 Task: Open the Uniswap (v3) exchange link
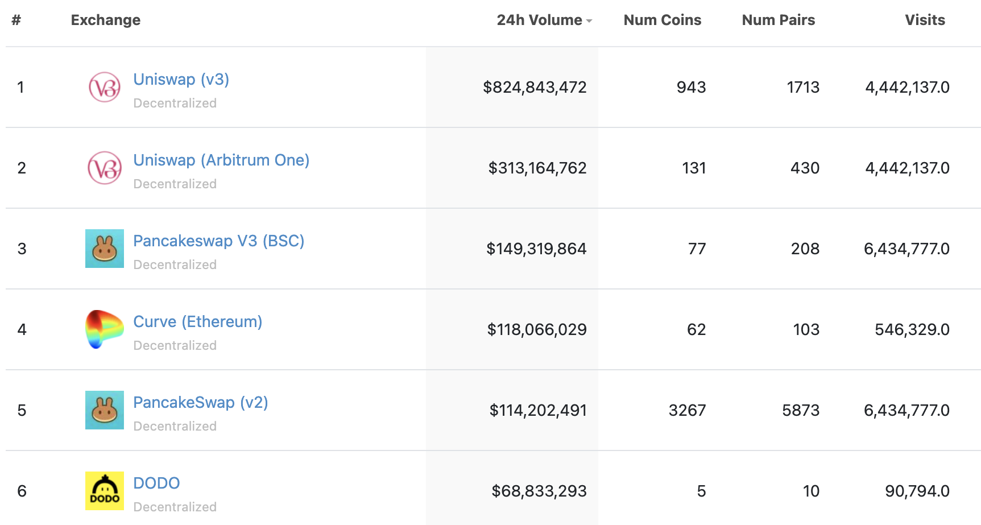[181, 79]
